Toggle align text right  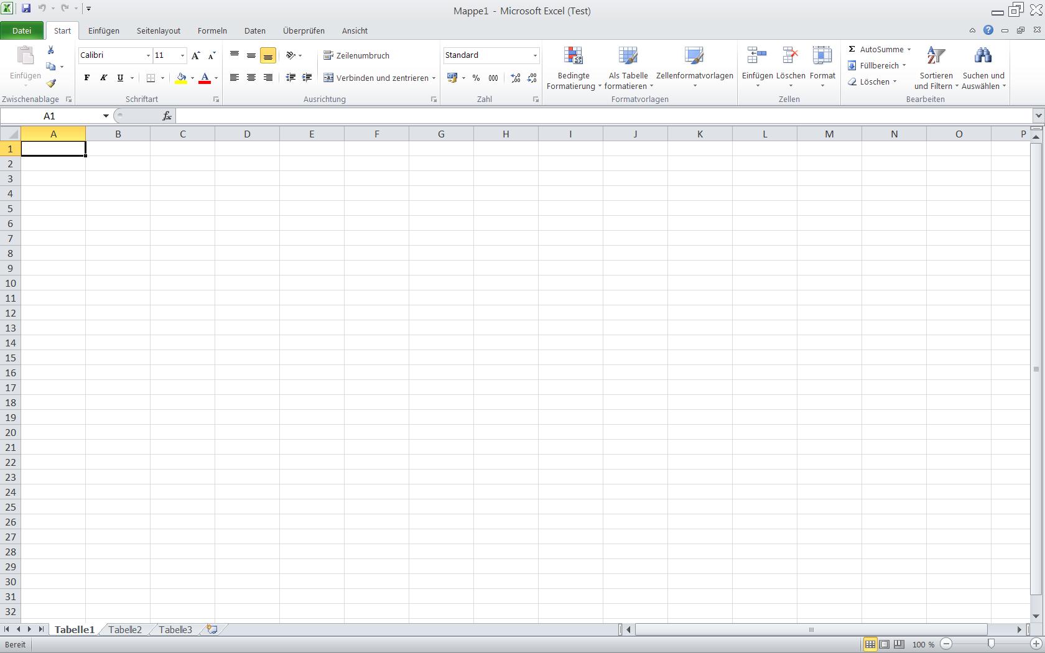click(268, 78)
